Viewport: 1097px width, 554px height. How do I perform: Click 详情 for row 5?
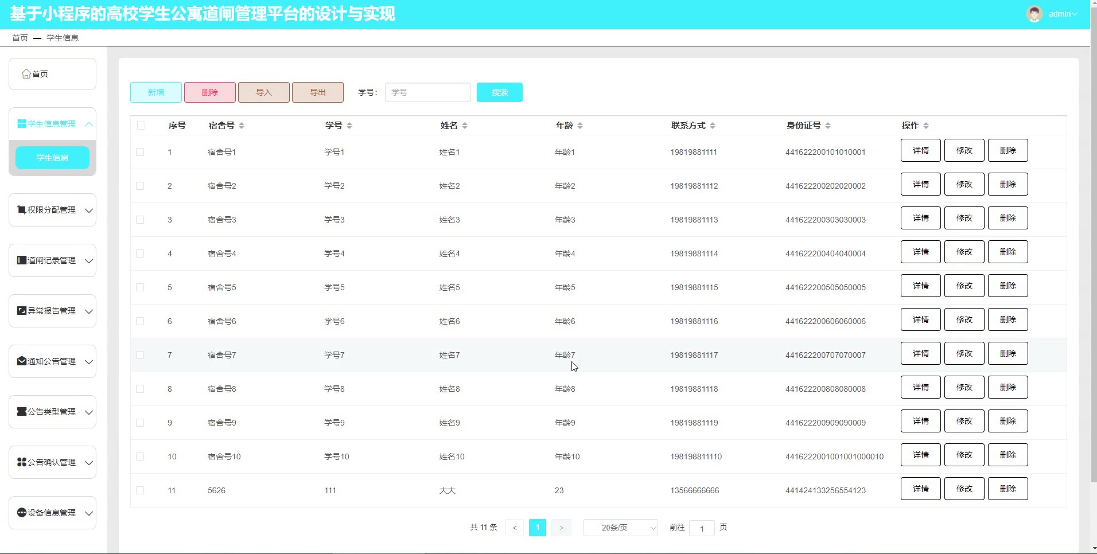coord(920,286)
